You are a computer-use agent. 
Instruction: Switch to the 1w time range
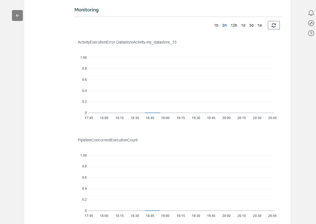pyautogui.click(x=260, y=25)
